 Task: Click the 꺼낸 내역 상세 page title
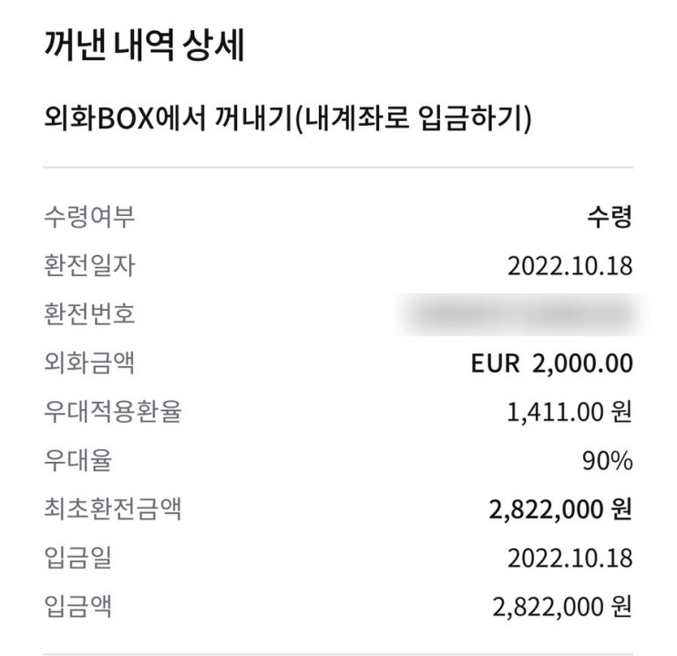[x=145, y=45]
